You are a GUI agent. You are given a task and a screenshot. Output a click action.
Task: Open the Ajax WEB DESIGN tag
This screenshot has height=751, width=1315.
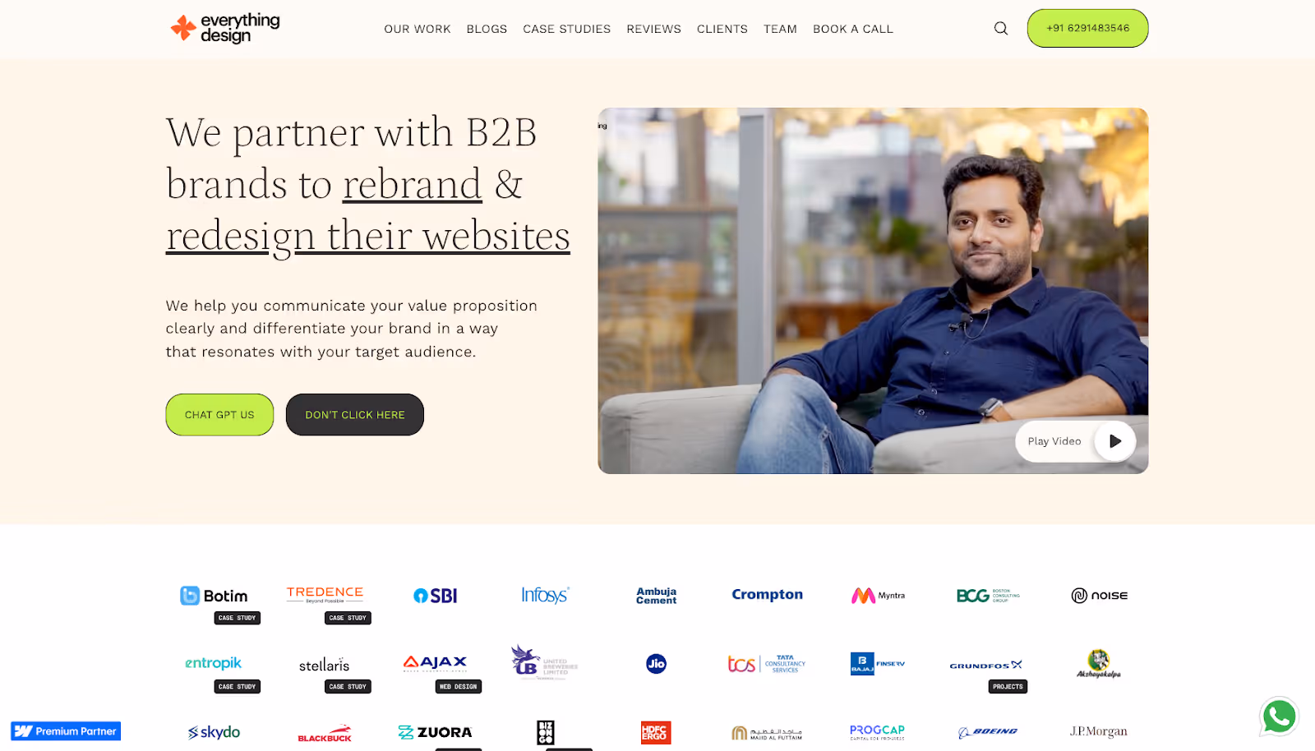click(459, 687)
